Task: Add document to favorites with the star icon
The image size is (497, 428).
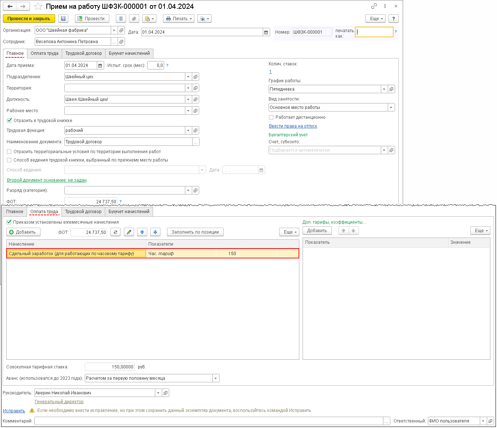Action: (38, 7)
